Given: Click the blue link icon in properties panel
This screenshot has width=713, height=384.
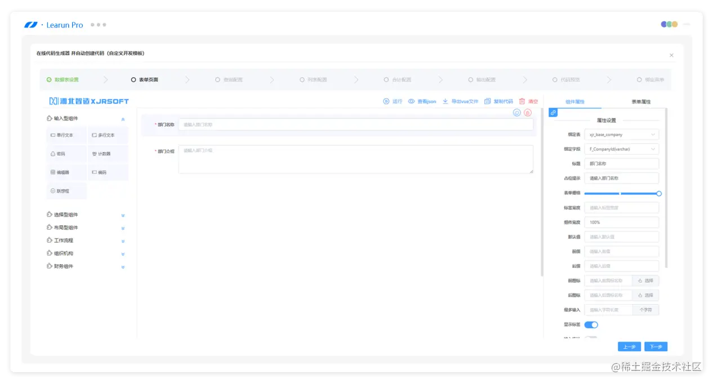Looking at the screenshot, I should coord(553,113).
